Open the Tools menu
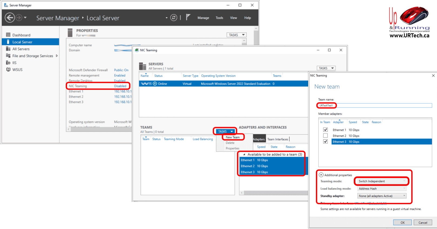The height and width of the screenshot is (229, 437). [219, 18]
